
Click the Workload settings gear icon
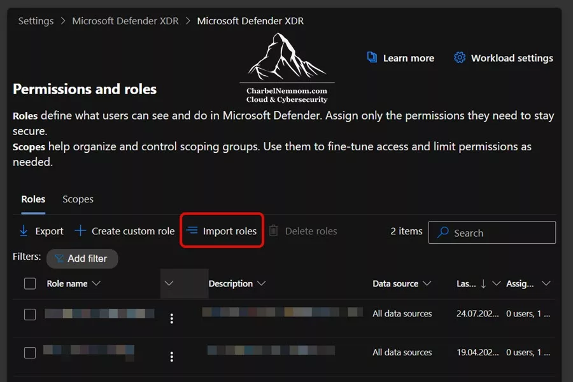(x=460, y=57)
